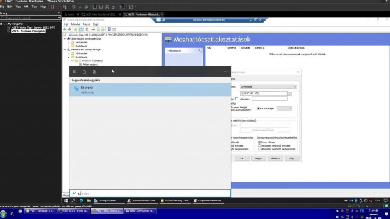Open the three-dots menu in search panel
The width and height of the screenshot is (390, 219).
coord(225,72)
